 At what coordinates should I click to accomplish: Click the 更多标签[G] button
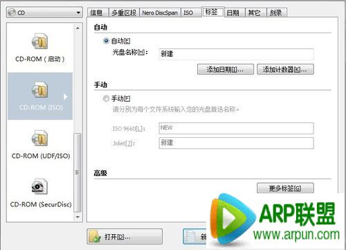click(285, 188)
